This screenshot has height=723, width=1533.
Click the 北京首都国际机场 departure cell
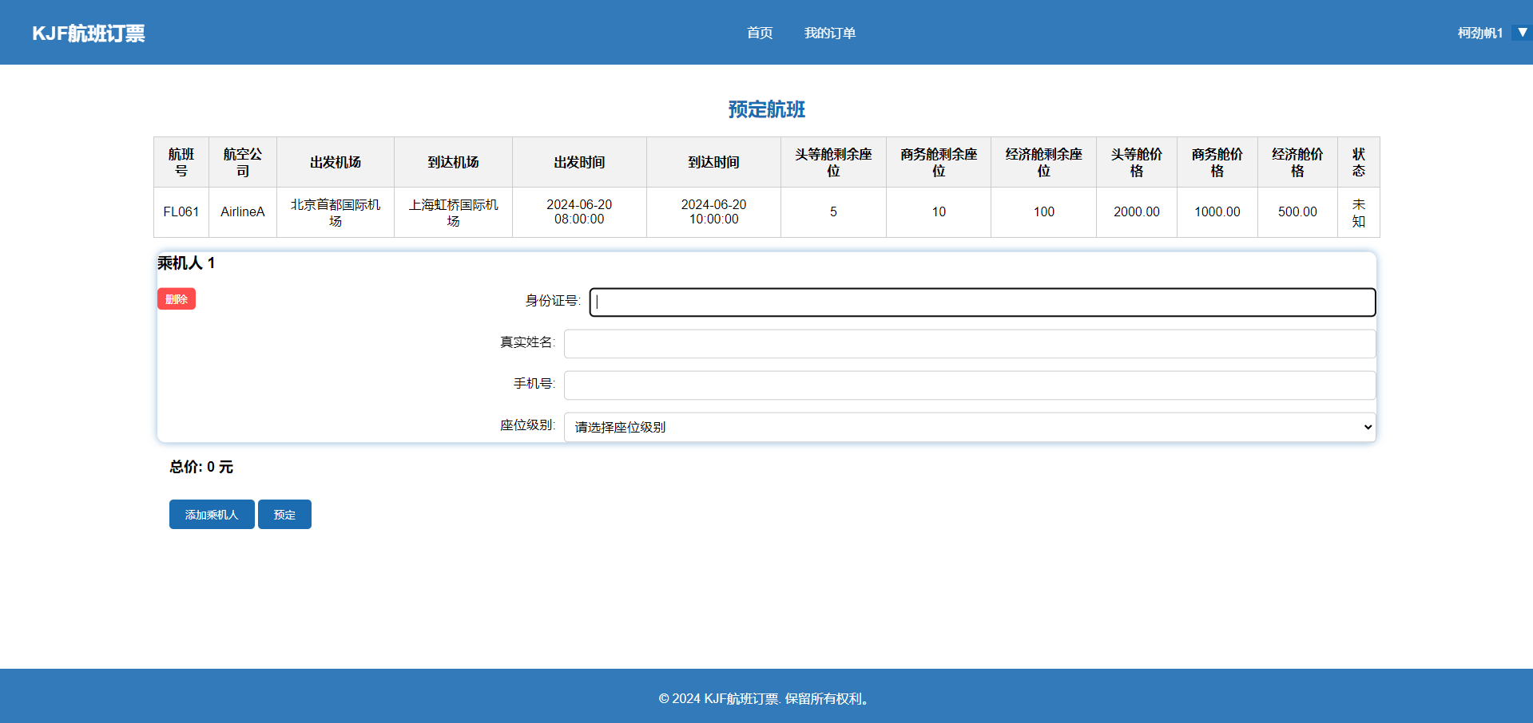pyautogui.click(x=336, y=212)
